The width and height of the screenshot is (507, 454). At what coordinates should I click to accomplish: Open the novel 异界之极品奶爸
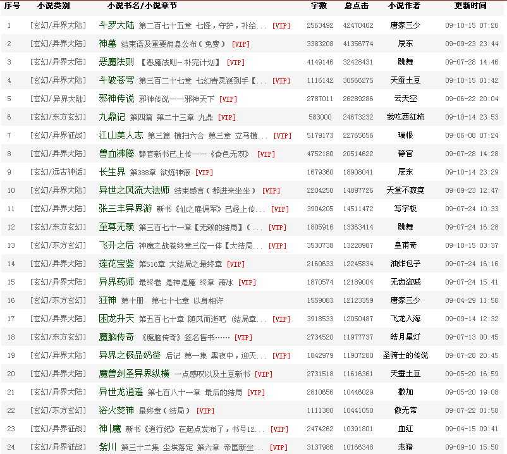click(x=130, y=355)
